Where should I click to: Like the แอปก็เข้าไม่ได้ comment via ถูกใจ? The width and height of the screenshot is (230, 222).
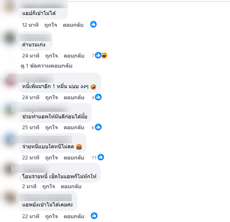pos(51,25)
